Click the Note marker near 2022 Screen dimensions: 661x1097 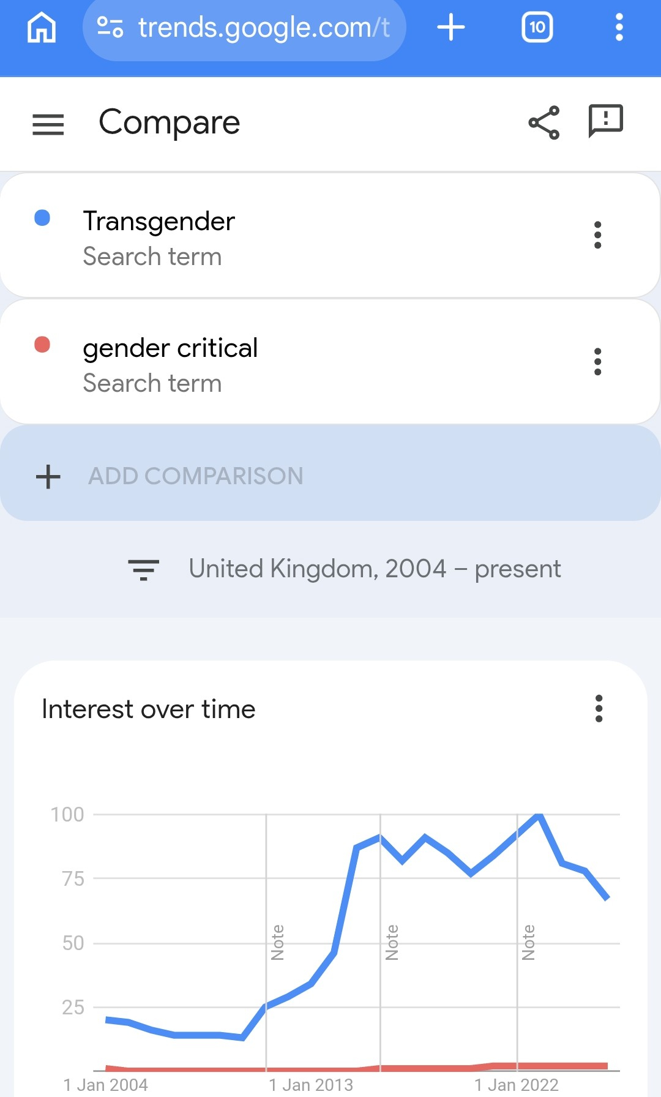coord(528,942)
